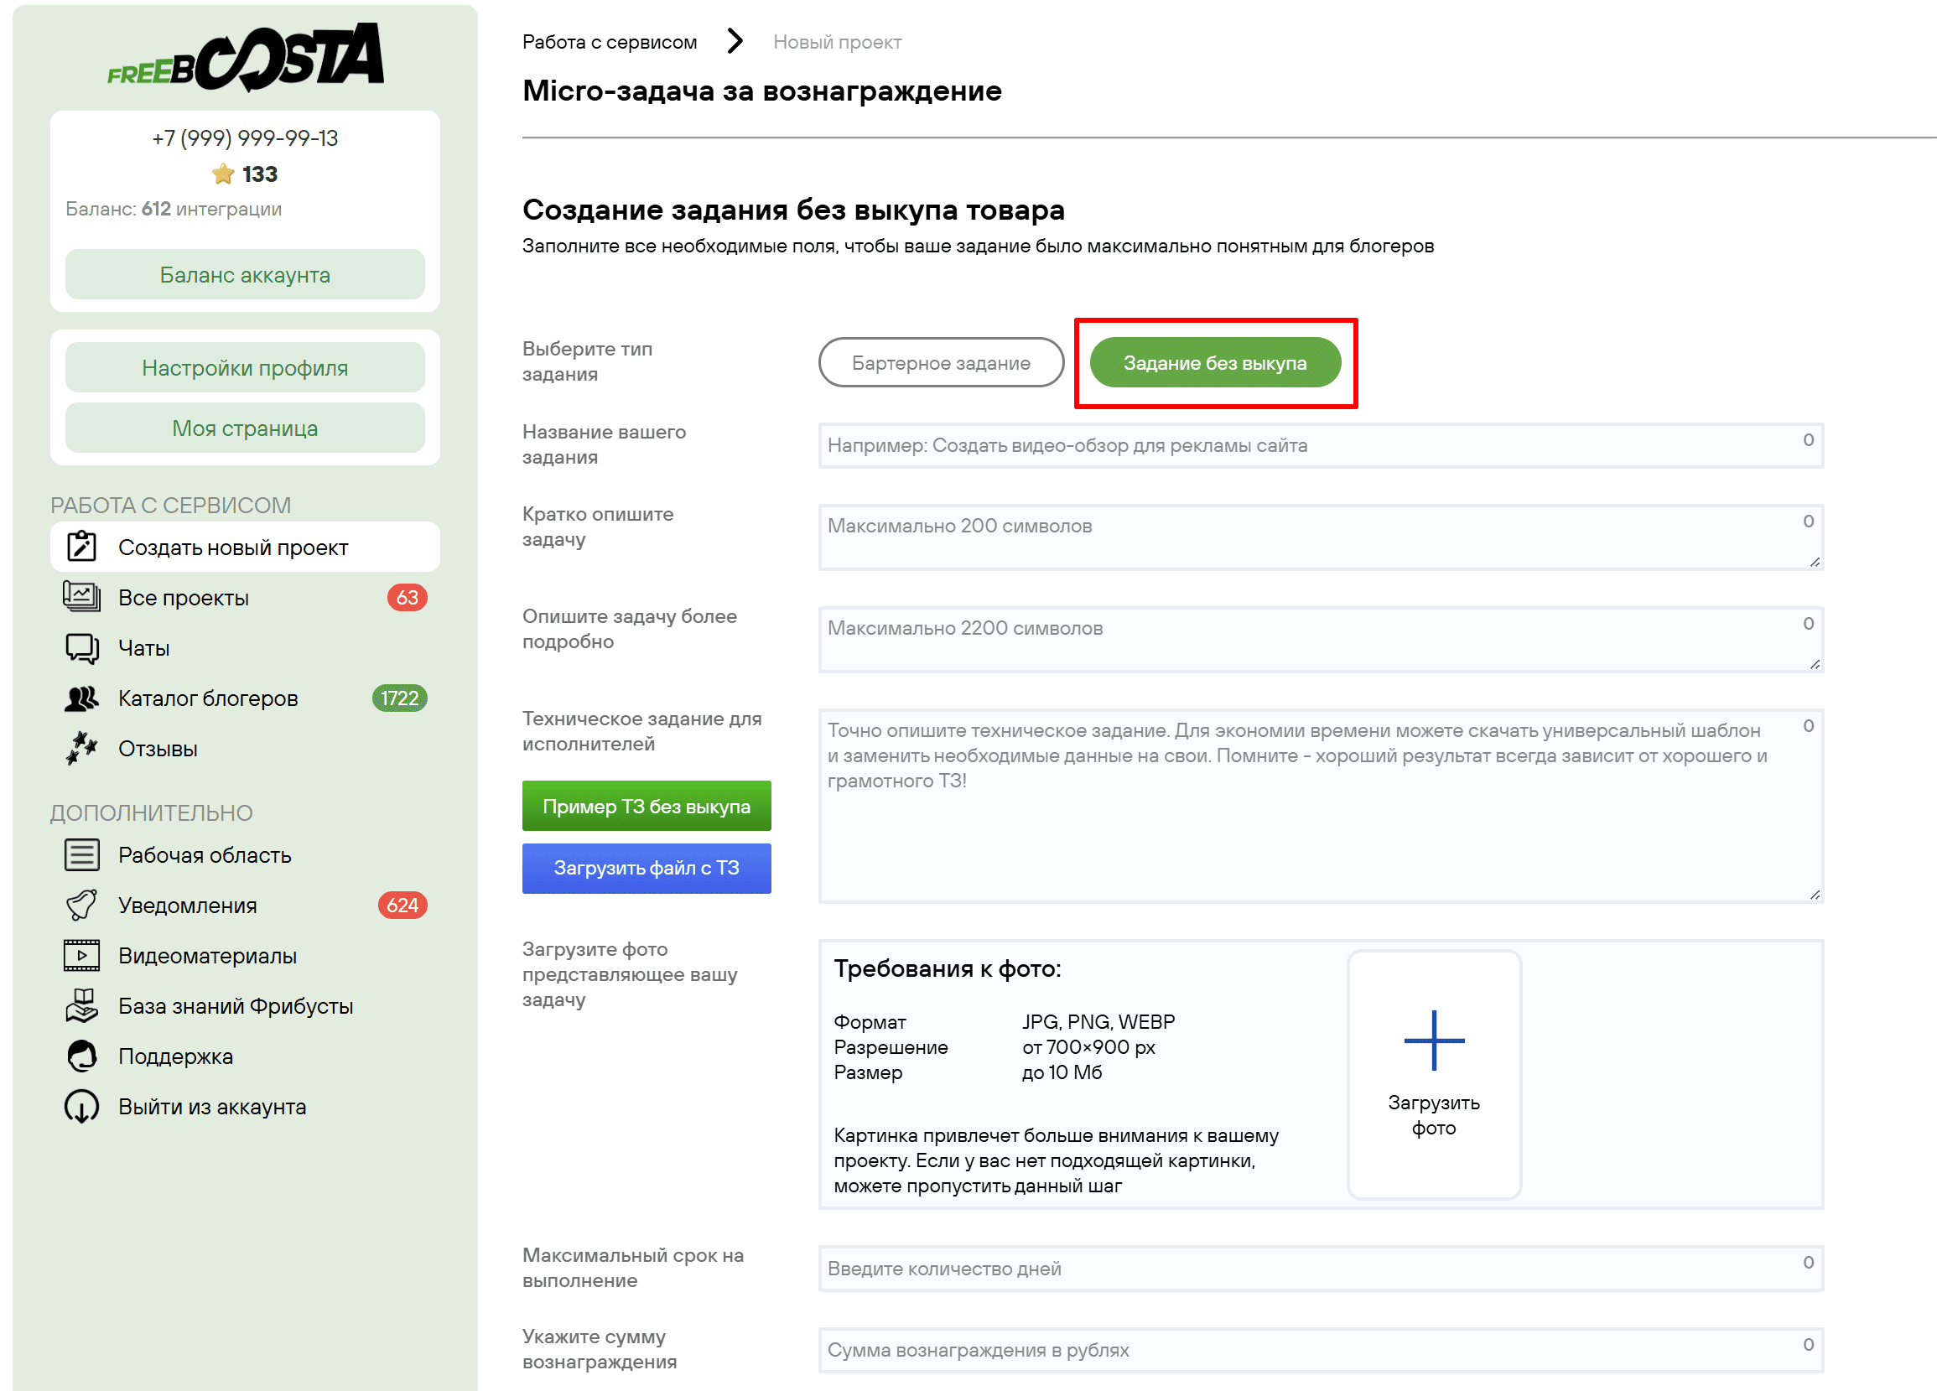Click the Support headset icon
Viewport: 1937px width, 1391px height.
pos(82,1056)
